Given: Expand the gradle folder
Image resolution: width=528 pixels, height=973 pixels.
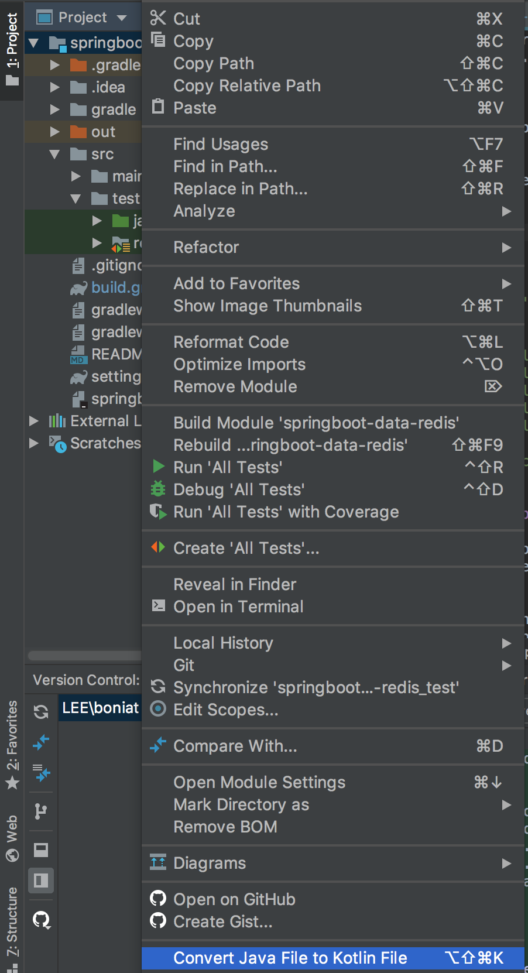Looking at the screenshot, I should point(55,109).
